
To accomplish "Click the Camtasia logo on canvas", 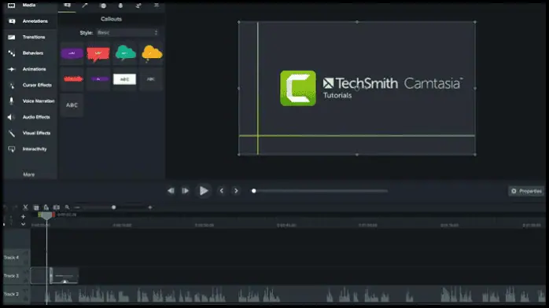I will (x=298, y=88).
